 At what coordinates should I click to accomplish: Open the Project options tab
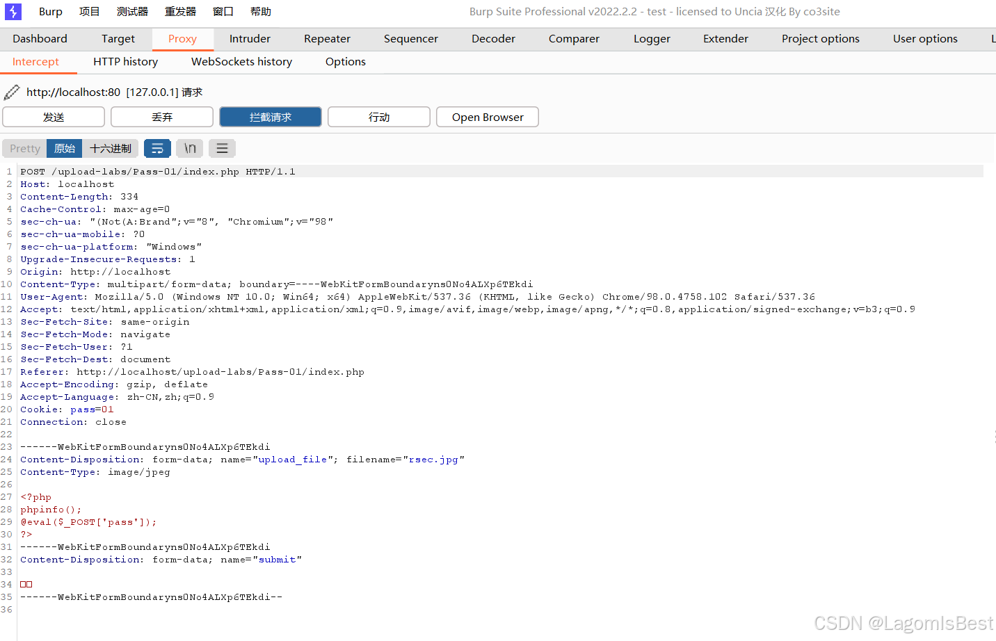tap(821, 39)
